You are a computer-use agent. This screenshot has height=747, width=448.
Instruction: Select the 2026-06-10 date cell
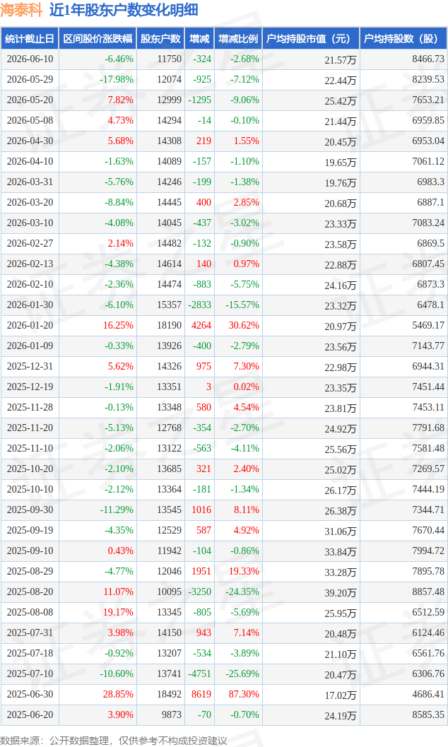(30, 59)
